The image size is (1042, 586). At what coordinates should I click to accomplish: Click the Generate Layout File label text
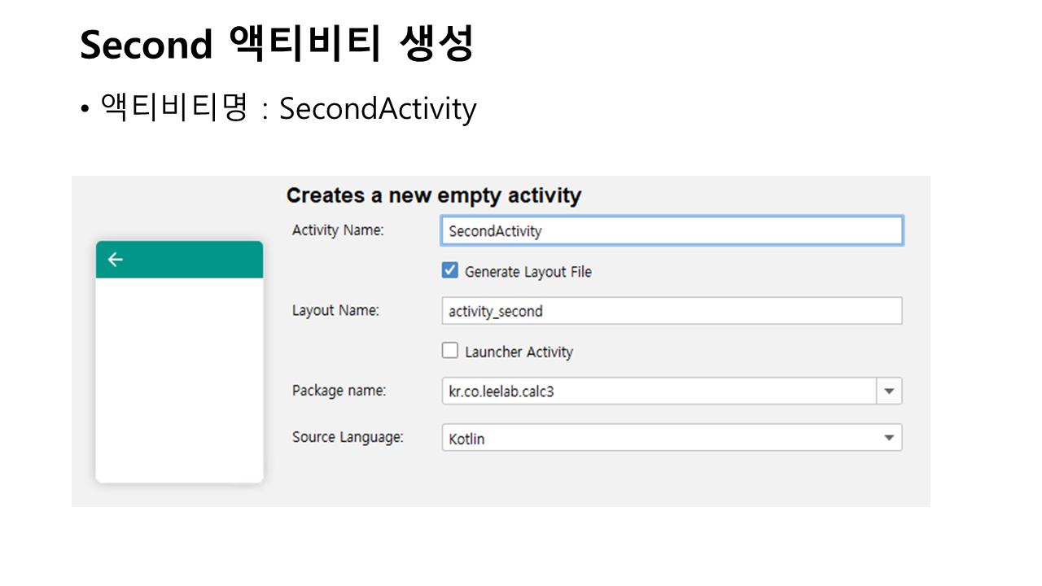[x=528, y=272]
